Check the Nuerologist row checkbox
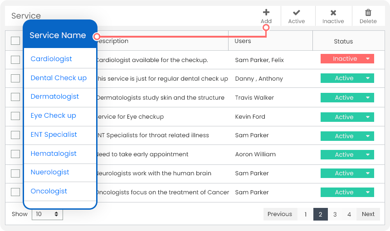390x231 pixels. pos(15,173)
